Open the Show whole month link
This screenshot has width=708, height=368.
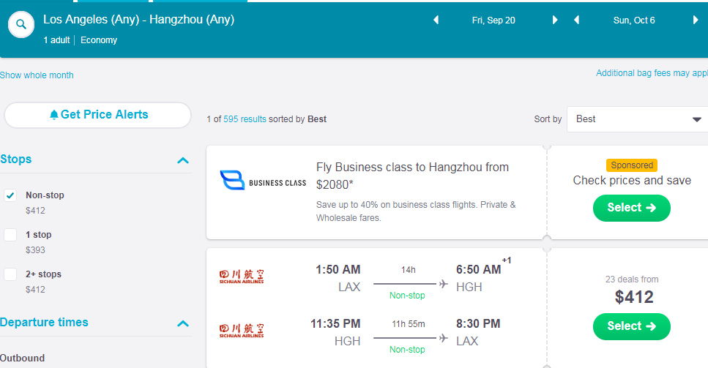click(37, 75)
